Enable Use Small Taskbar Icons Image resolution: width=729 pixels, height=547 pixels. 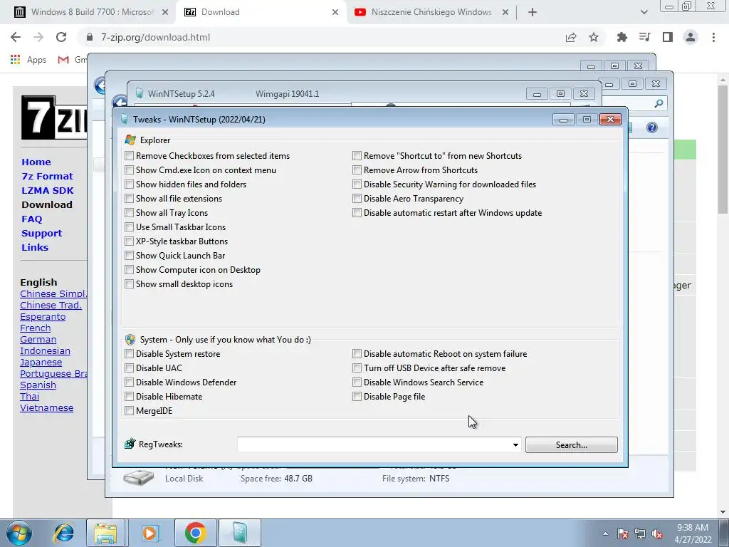130,227
